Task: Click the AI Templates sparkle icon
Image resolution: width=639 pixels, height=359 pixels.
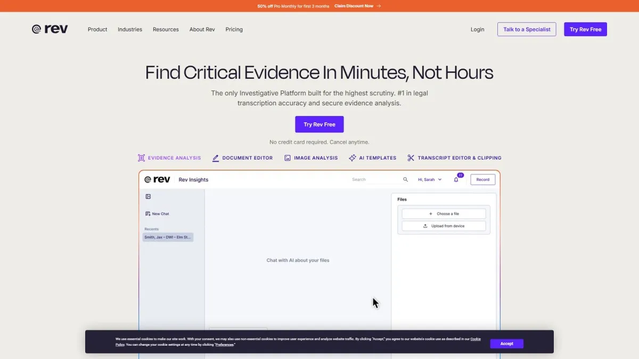Action: coord(352,158)
